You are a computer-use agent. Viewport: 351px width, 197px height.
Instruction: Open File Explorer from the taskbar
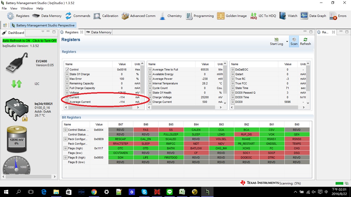[x=56, y=192]
